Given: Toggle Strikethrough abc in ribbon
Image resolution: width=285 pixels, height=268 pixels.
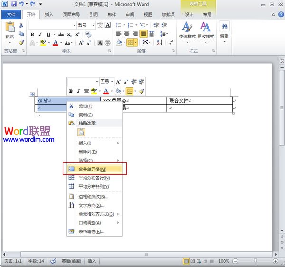Looking at the screenshot, I should (61, 35).
